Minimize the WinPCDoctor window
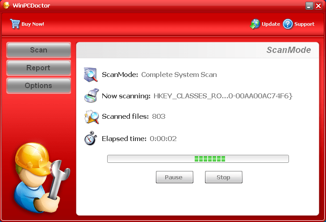 tap(309, 6)
